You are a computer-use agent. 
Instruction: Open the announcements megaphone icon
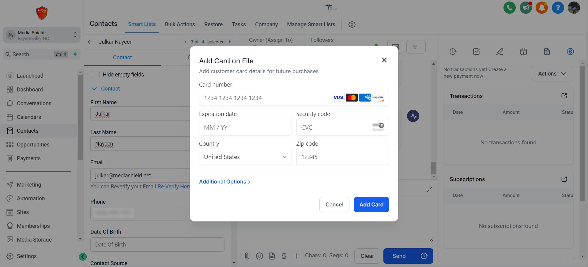coord(526,8)
